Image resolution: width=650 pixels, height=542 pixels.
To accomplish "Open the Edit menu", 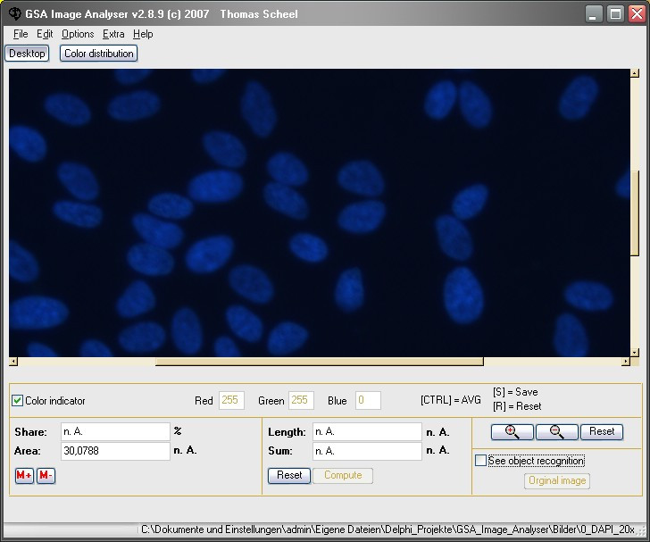I will coord(45,34).
